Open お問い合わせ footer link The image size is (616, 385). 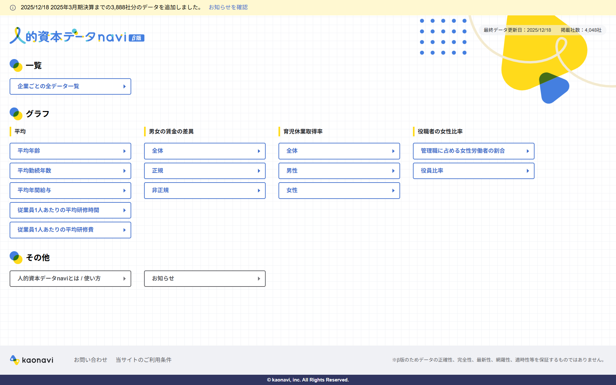coord(90,360)
